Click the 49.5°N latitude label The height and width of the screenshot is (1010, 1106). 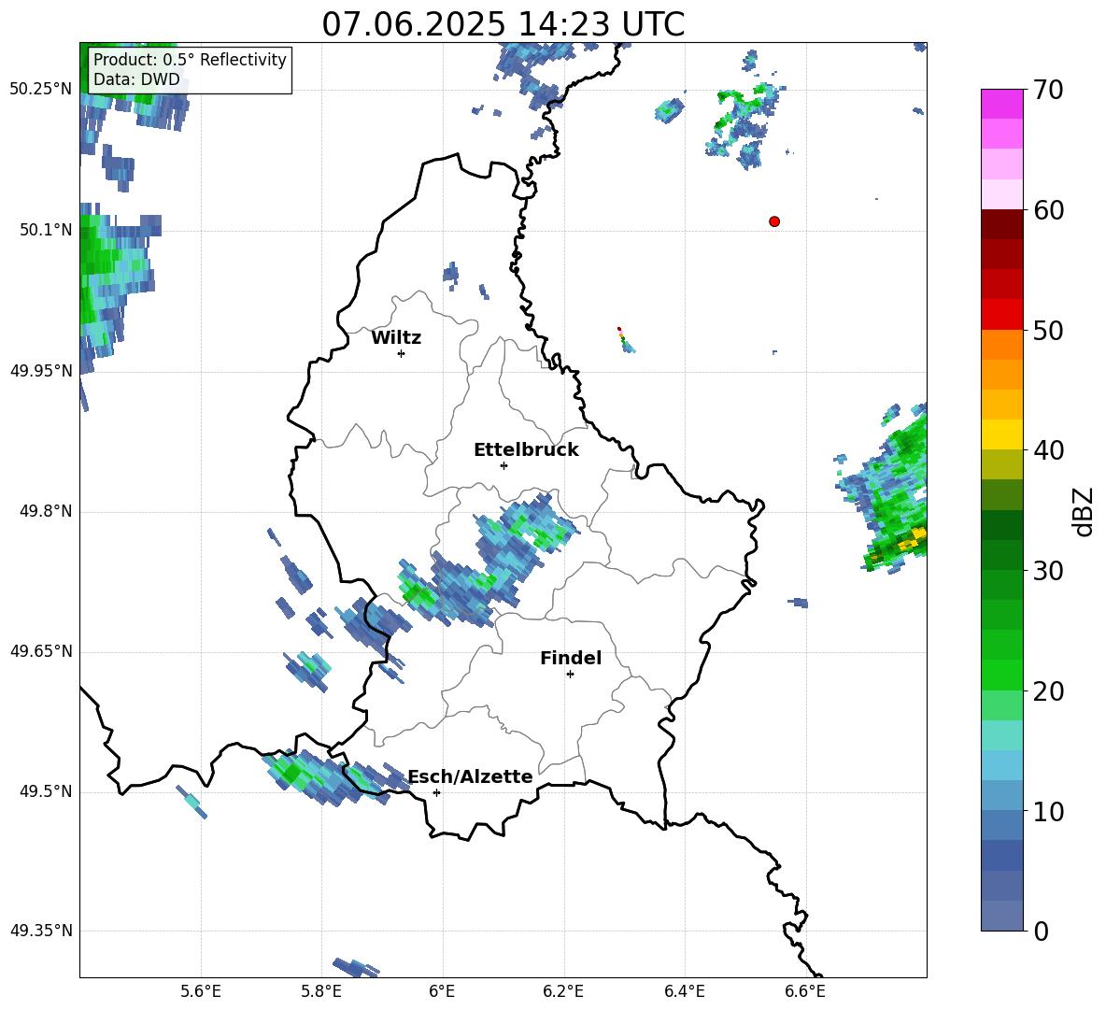[x=46, y=791]
